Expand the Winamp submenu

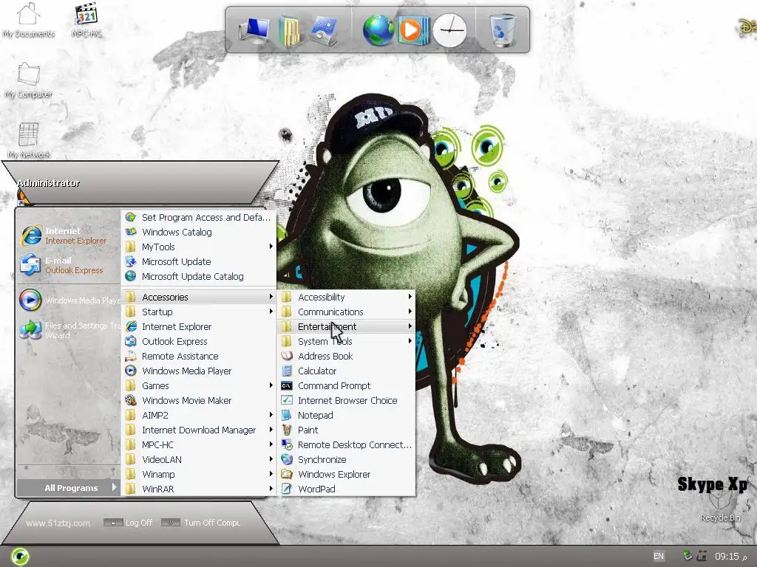point(199,475)
